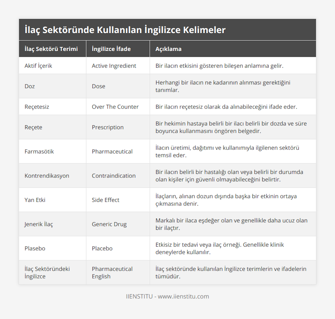Click the Jenerik İlaç term cell
Screen dimensions: 335x319
[x=39, y=224]
